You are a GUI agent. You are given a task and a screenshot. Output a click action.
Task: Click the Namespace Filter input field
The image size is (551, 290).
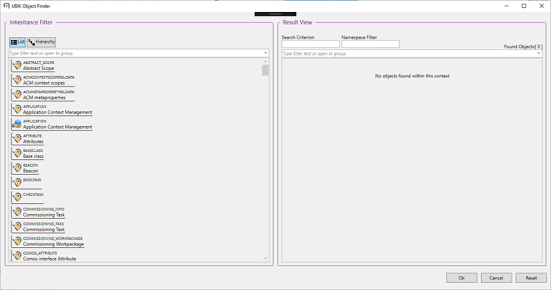(370, 44)
